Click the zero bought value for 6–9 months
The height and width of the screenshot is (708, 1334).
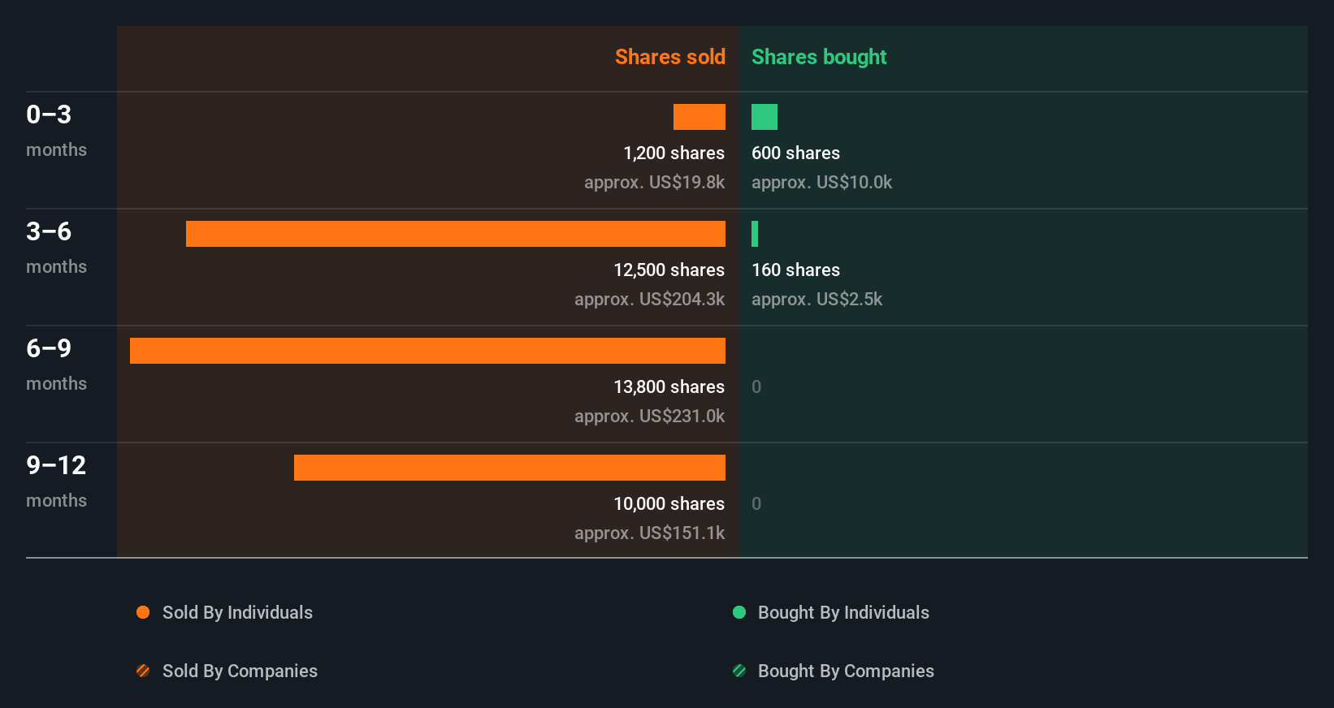756,386
